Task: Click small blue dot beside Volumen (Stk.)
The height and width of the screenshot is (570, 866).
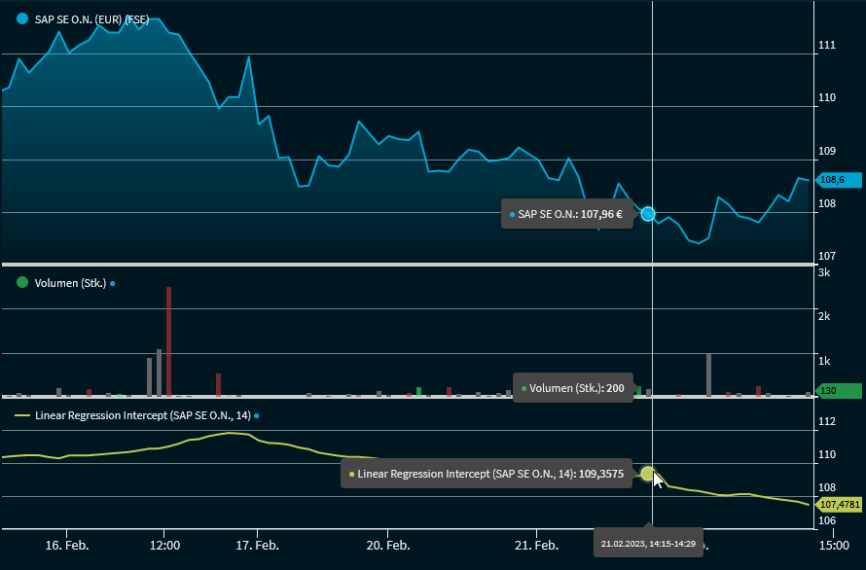Action: (x=113, y=283)
